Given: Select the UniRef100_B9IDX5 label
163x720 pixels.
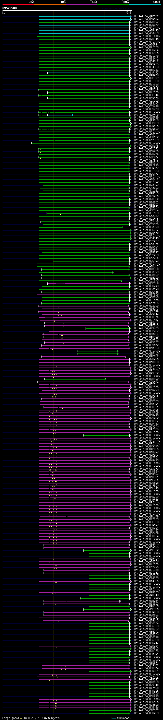Looking at the screenshot, I should click(x=146, y=56).
